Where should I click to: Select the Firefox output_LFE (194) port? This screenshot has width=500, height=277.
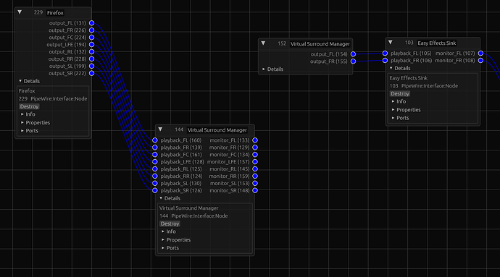point(92,45)
